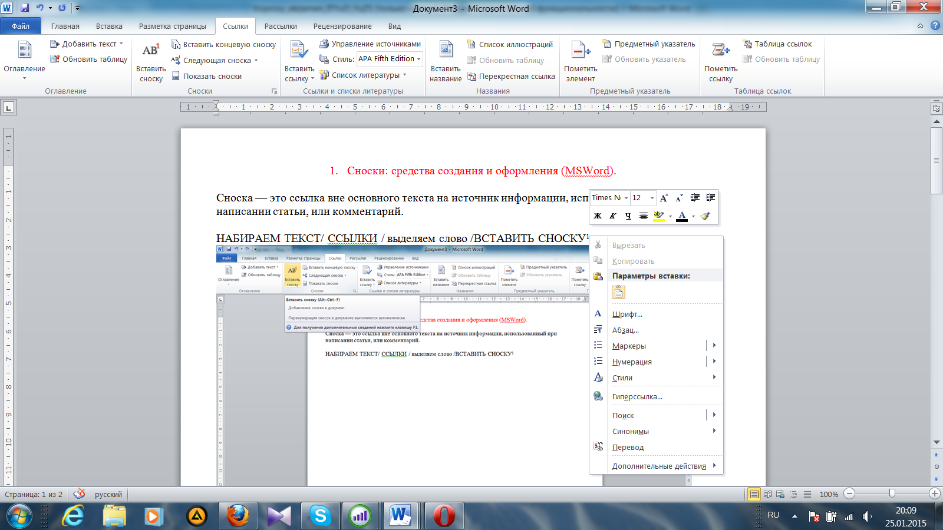Open font size 12 dropdown in mini toolbar
The height and width of the screenshot is (530, 943).
coord(652,198)
